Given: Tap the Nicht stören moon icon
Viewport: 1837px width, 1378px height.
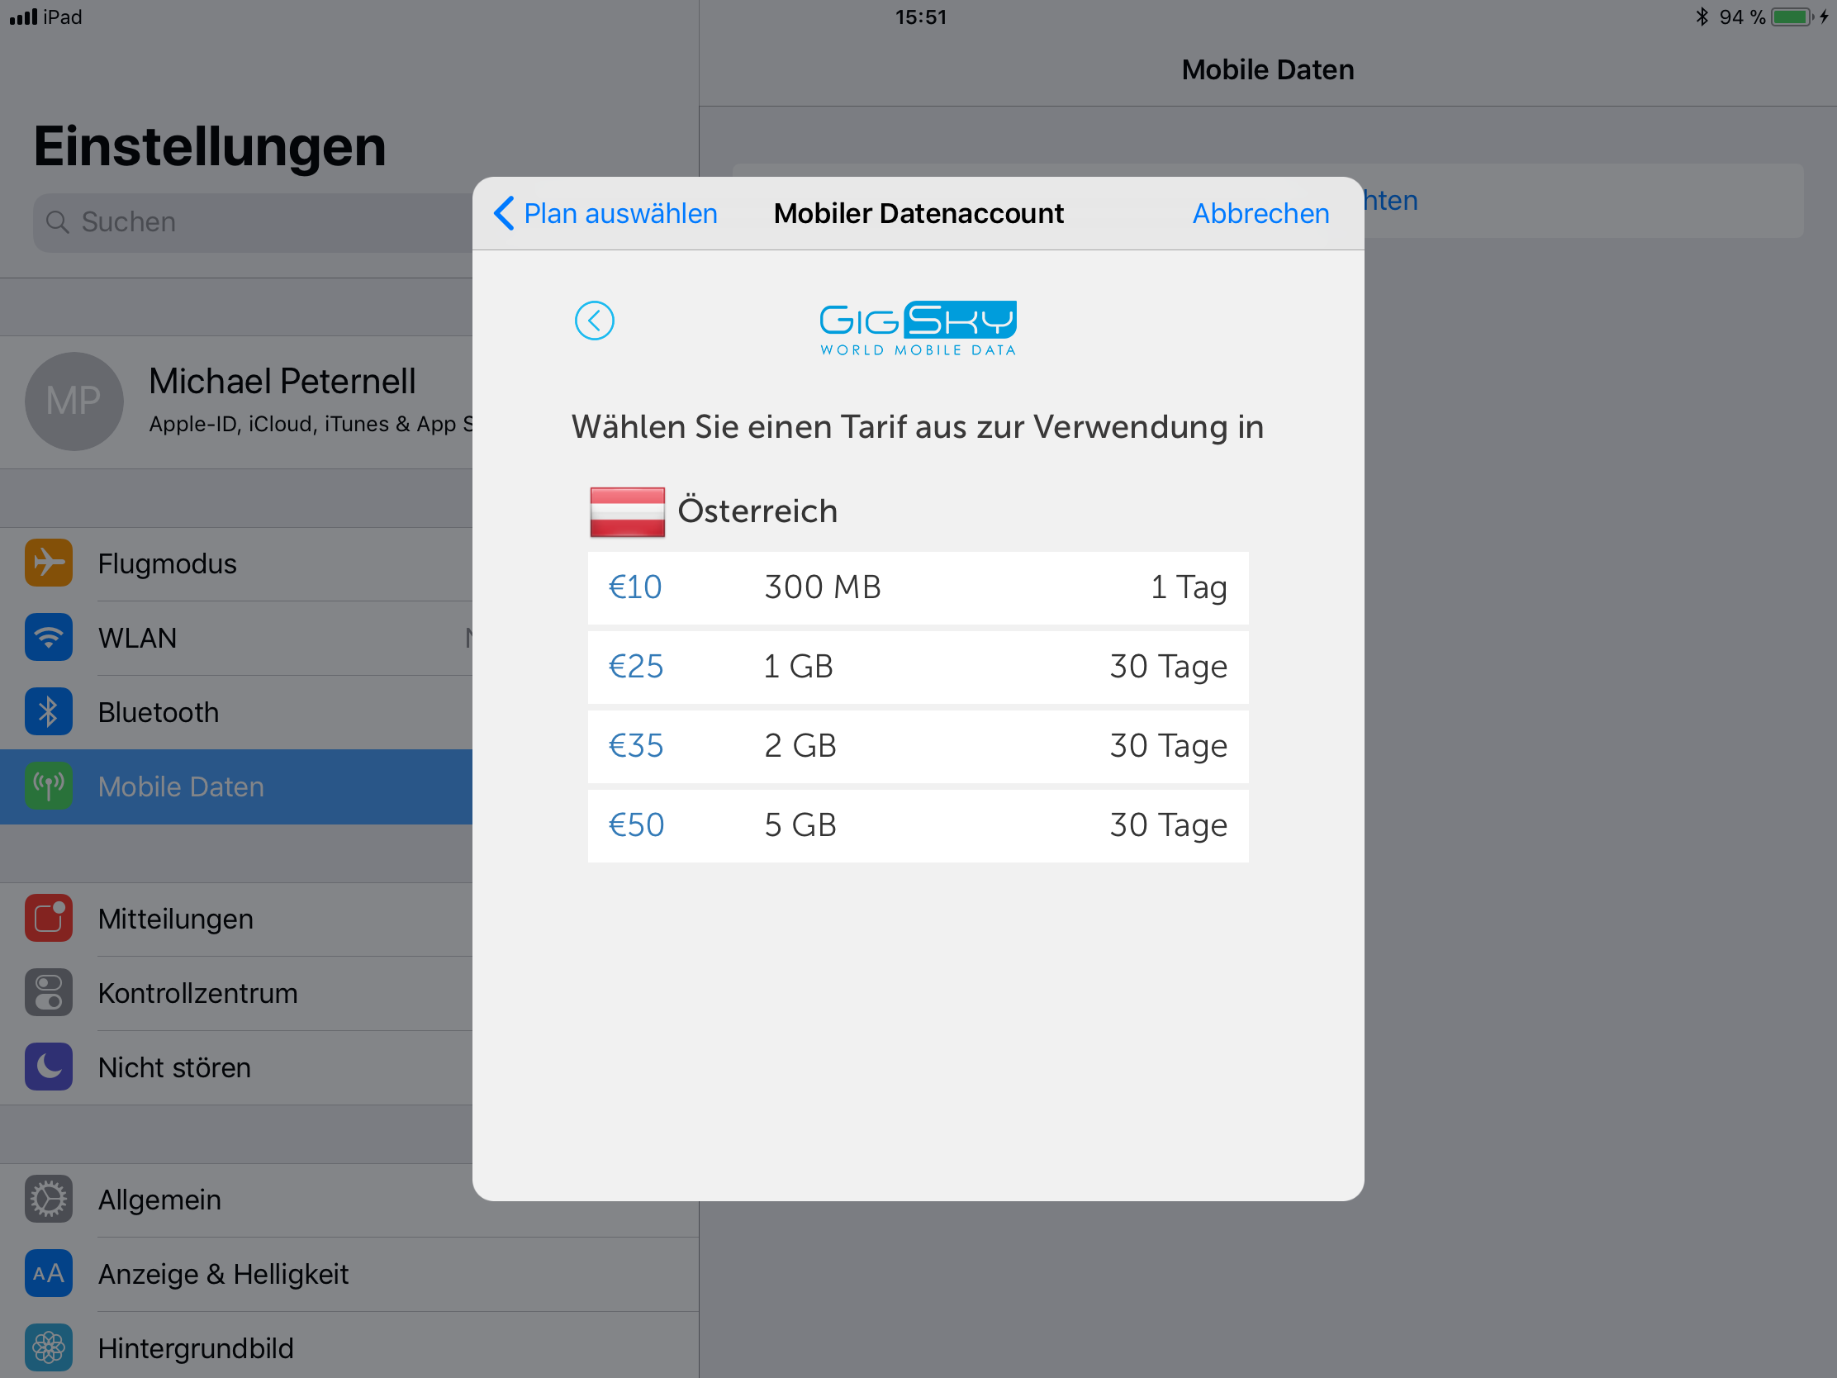Looking at the screenshot, I should click(48, 1067).
